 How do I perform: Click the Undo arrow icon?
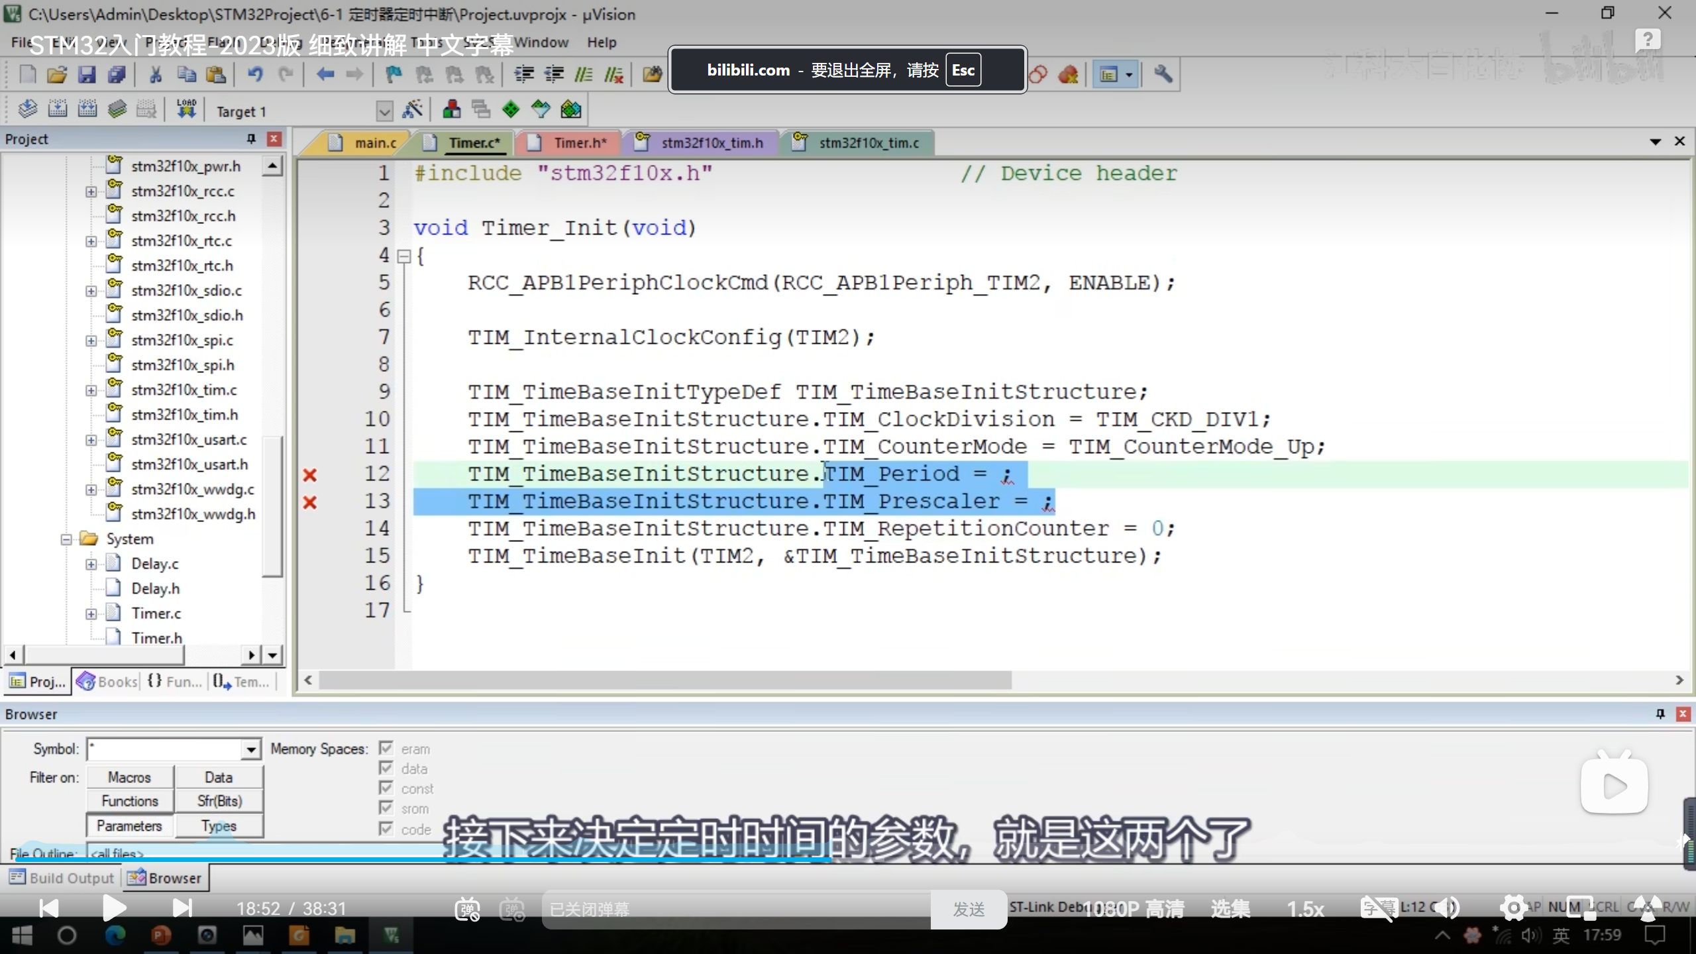click(x=255, y=75)
